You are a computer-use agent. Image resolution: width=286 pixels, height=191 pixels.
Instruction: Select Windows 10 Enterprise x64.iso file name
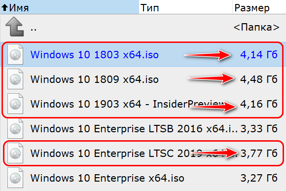tap(107, 178)
